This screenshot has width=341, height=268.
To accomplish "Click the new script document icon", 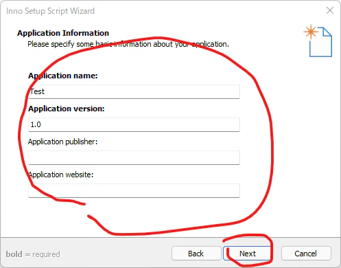I will pos(318,41).
